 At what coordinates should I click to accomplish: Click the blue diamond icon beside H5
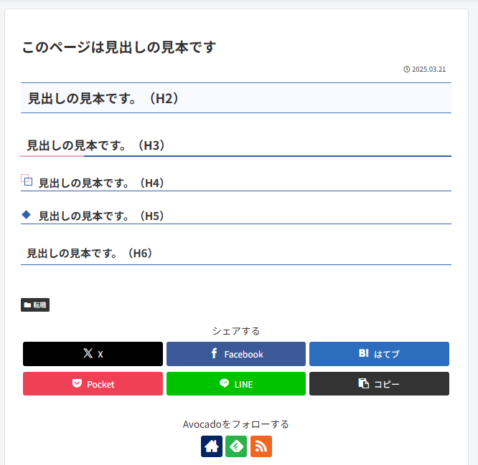[27, 214]
